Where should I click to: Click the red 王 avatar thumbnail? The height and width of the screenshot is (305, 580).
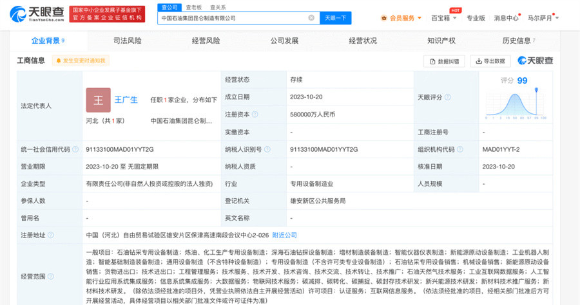point(98,100)
